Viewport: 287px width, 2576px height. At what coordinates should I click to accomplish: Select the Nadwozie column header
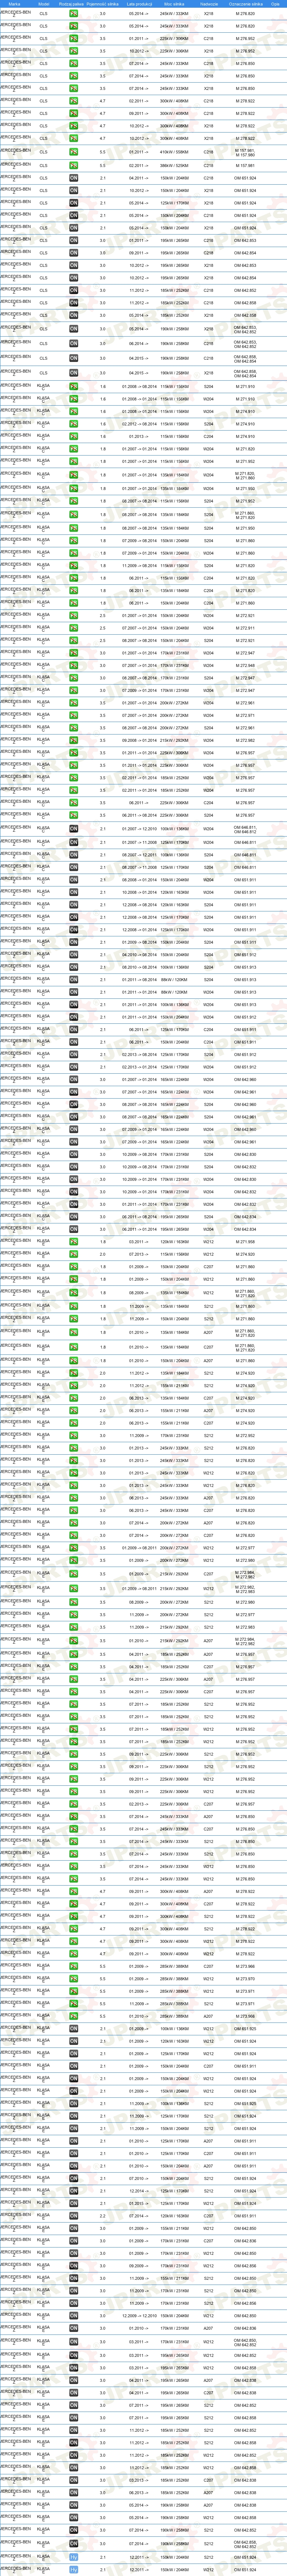[x=208, y=4]
